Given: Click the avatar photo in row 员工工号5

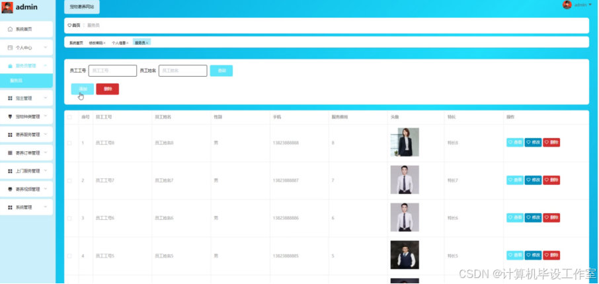Looking at the screenshot, I should 405,255.
